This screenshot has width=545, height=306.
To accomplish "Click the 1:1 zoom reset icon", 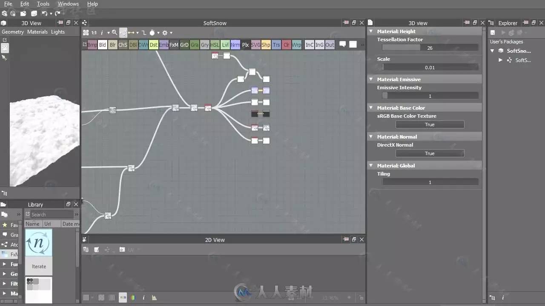I will pyautogui.click(x=94, y=33).
